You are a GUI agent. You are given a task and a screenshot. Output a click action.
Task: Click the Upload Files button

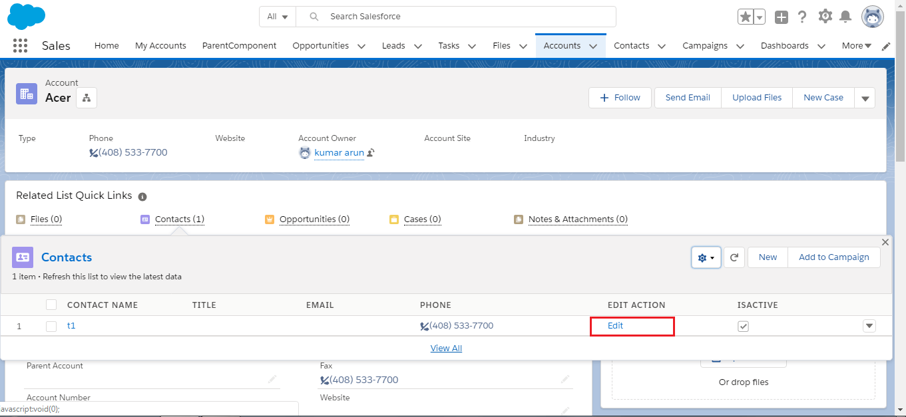tap(757, 98)
